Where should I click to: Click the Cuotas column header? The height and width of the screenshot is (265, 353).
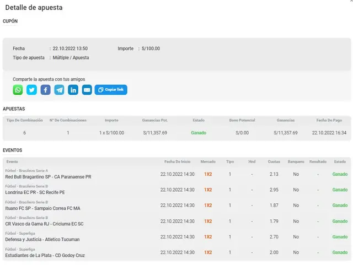coord(274,162)
